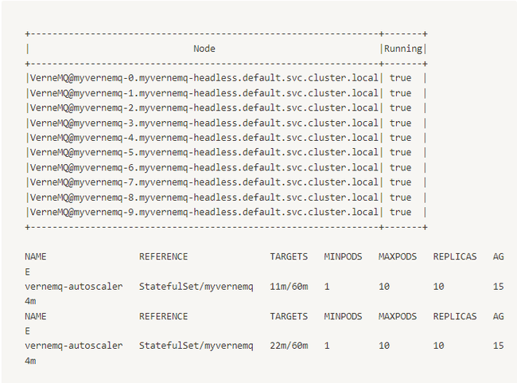The width and height of the screenshot is (517, 383).
Task: Click StatefulSet/myvernemq in the 22m/60m row
Action: [x=196, y=346]
